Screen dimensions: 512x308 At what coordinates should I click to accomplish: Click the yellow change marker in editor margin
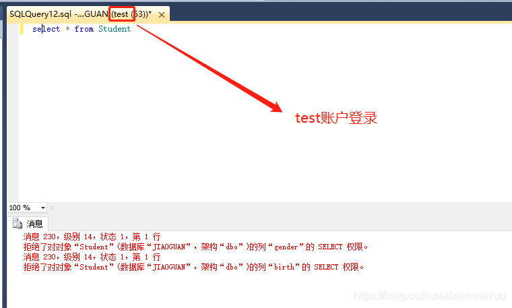pos(22,29)
